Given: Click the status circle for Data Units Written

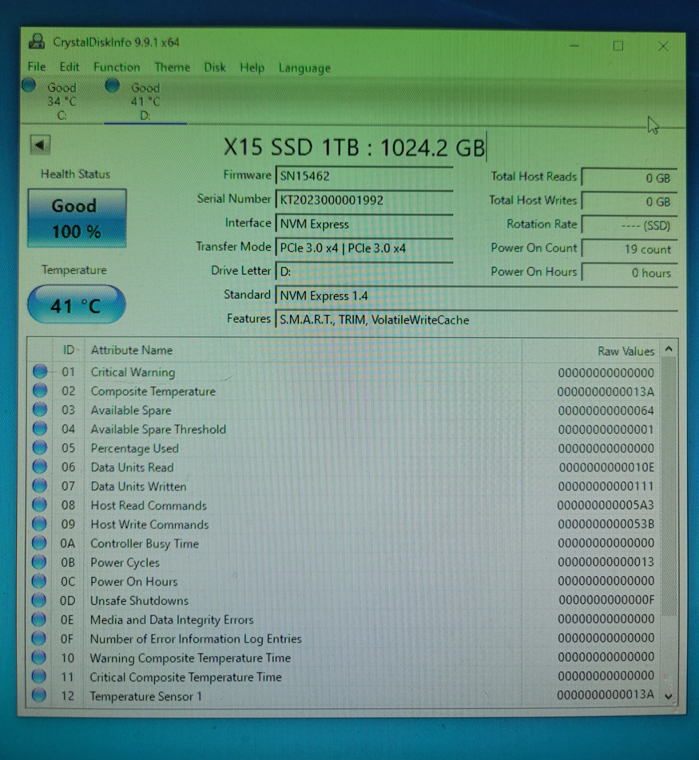Looking at the screenshot, I should coord(40,486).
